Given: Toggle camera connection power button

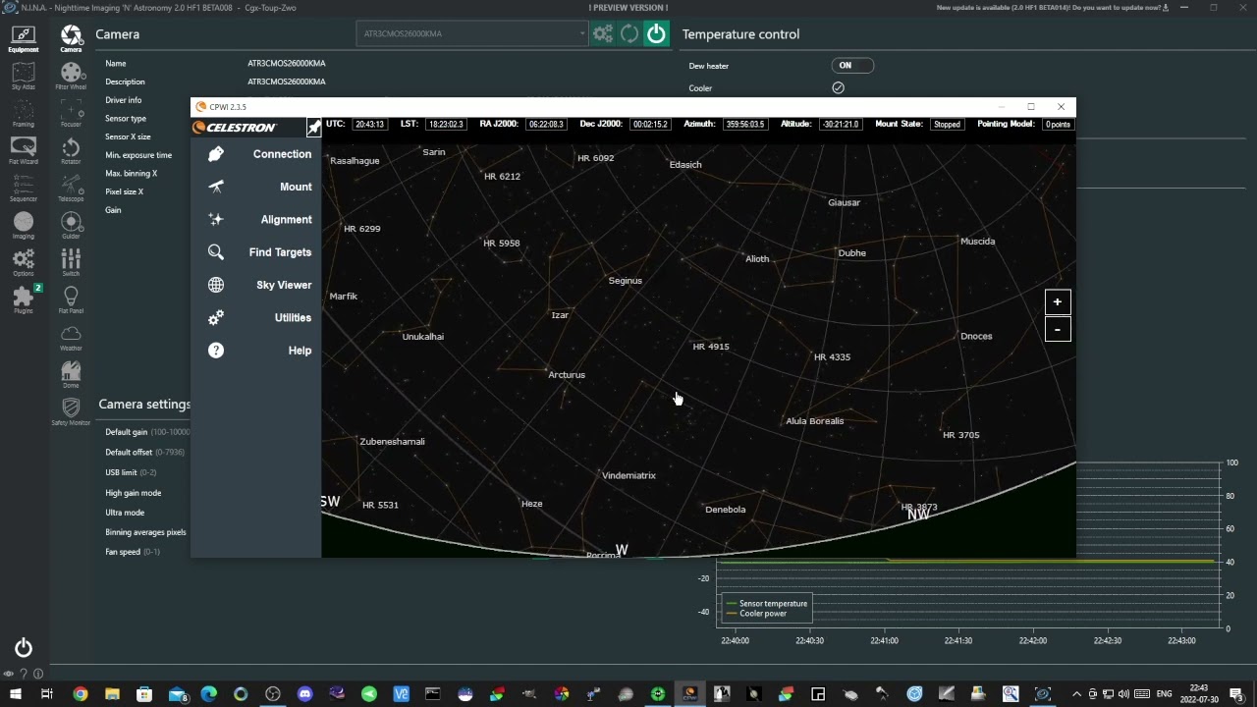Looking at the screenshot, I should click(x=656, y=34).
